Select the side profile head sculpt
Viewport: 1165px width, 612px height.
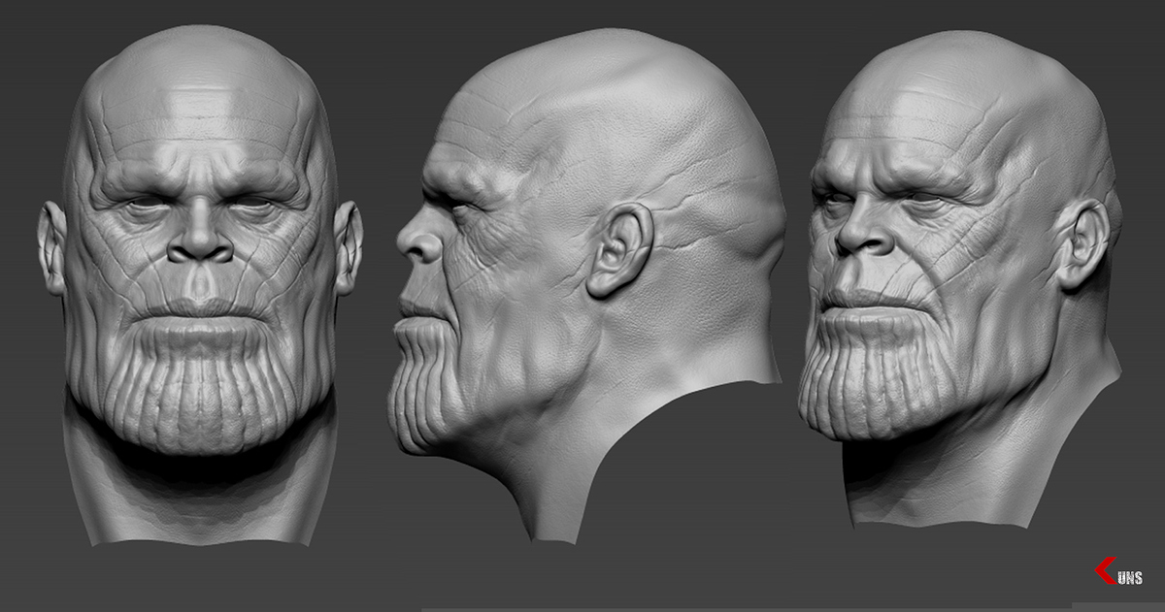pyautogui.click(x=587, y=284)
